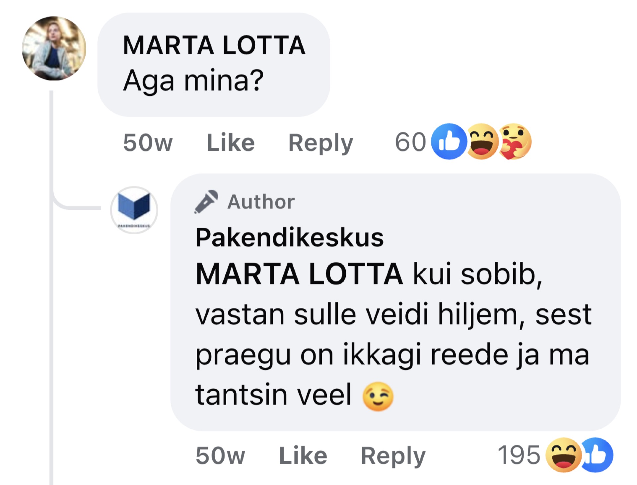The width and height of the screenshot is (637, 485).
Task: Click the Haha emoji beside 195
Action: (564, 455)
